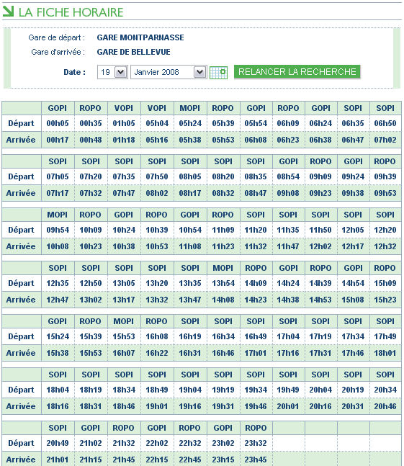The image size is (404, 466).
Task: Click arrival time 19h01
Action: 157,406
